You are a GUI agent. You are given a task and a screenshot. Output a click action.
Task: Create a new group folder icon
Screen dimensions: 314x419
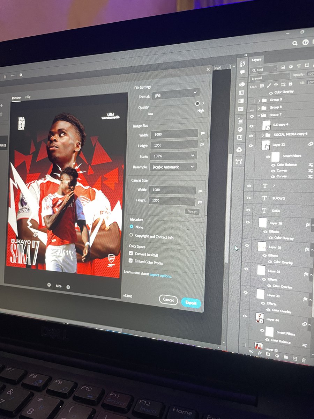click(x=286, y=357)
